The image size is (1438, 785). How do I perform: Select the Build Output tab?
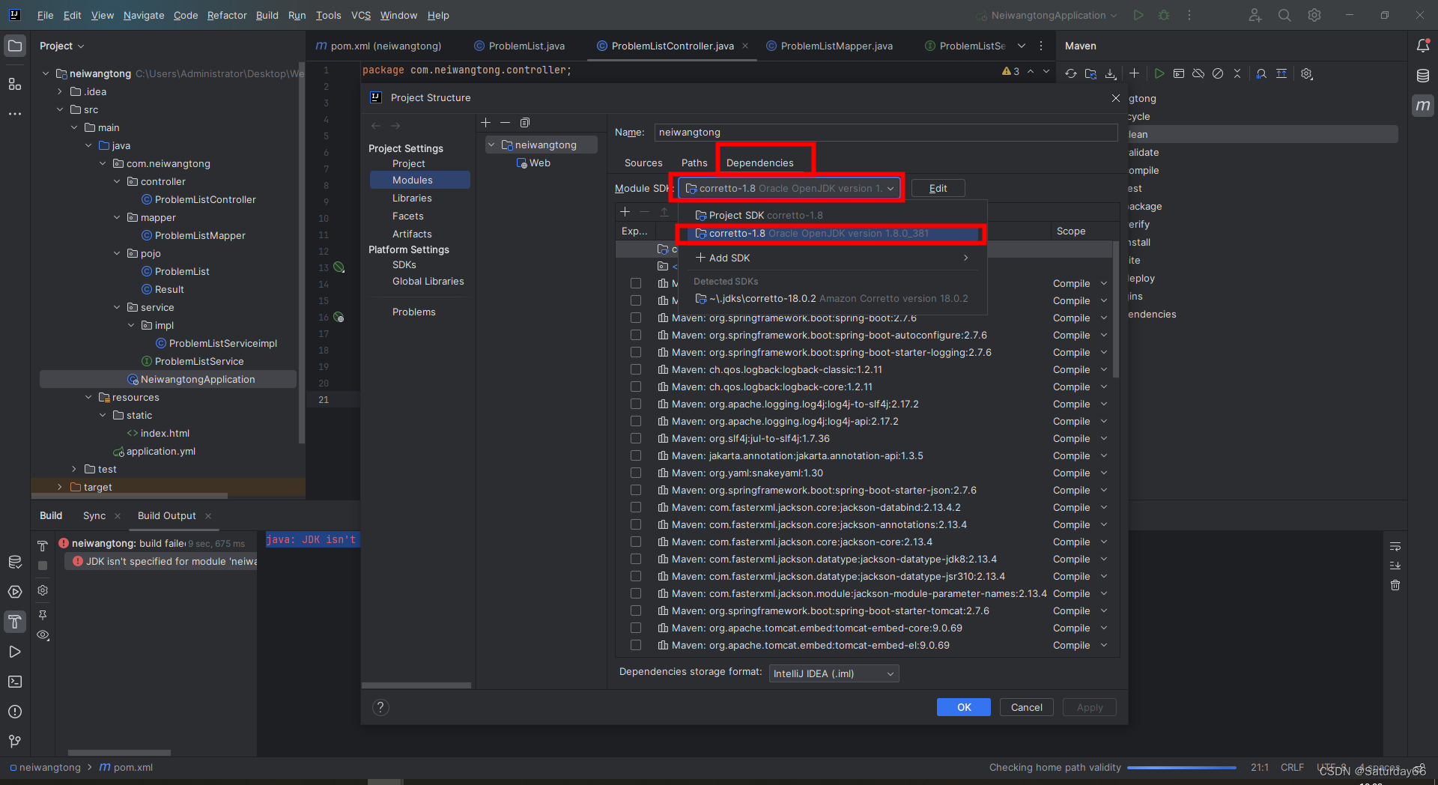pos(166,515)
